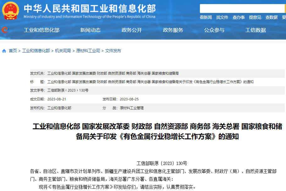
Task: Select the 工信数据 menu item
Action: pos(255,30)
